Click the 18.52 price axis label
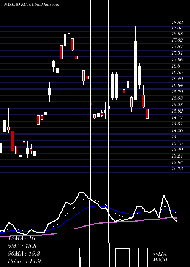Image resolution: width=190 pixels, height=267 pixels. pos(177,22)
